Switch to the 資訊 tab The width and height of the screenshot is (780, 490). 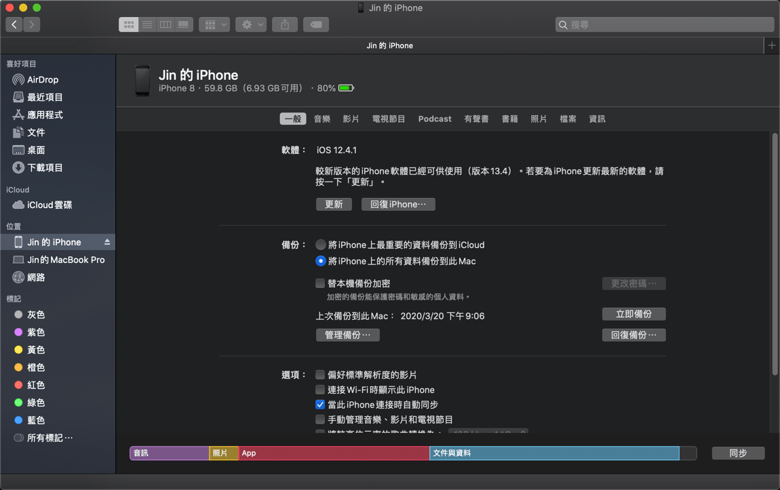tap(597, 119)
